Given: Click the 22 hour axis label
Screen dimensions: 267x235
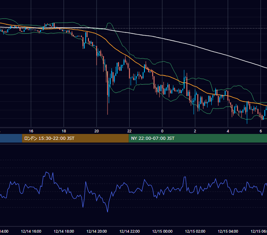Looking at the screenshot, I should coord(130,131).
